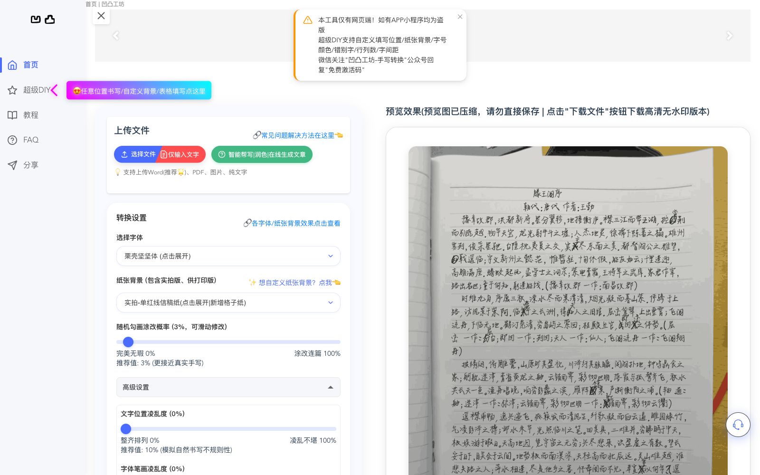760x475 pixels.
Task: Open the 超级DIY menu item
Action: [x=37, y=90]
